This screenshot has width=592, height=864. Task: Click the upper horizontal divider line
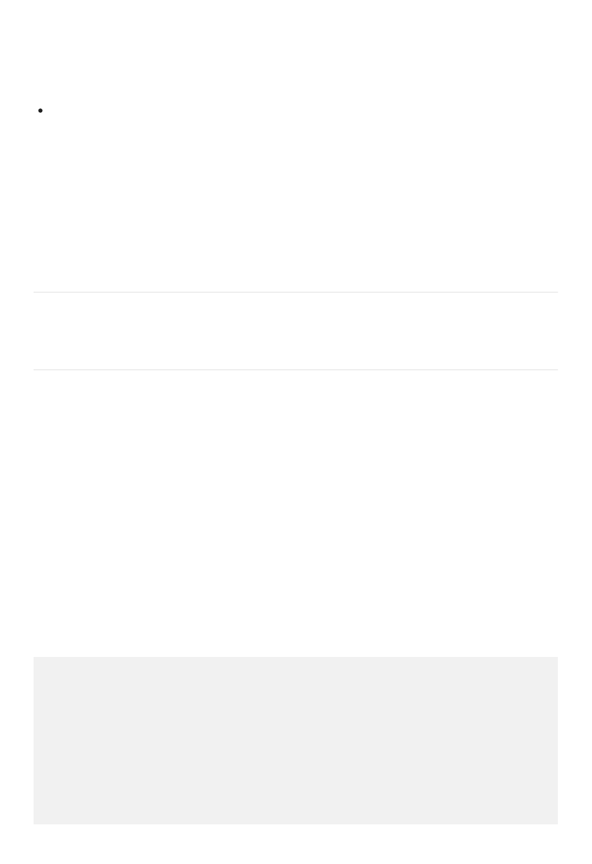[x=296, y=292]
